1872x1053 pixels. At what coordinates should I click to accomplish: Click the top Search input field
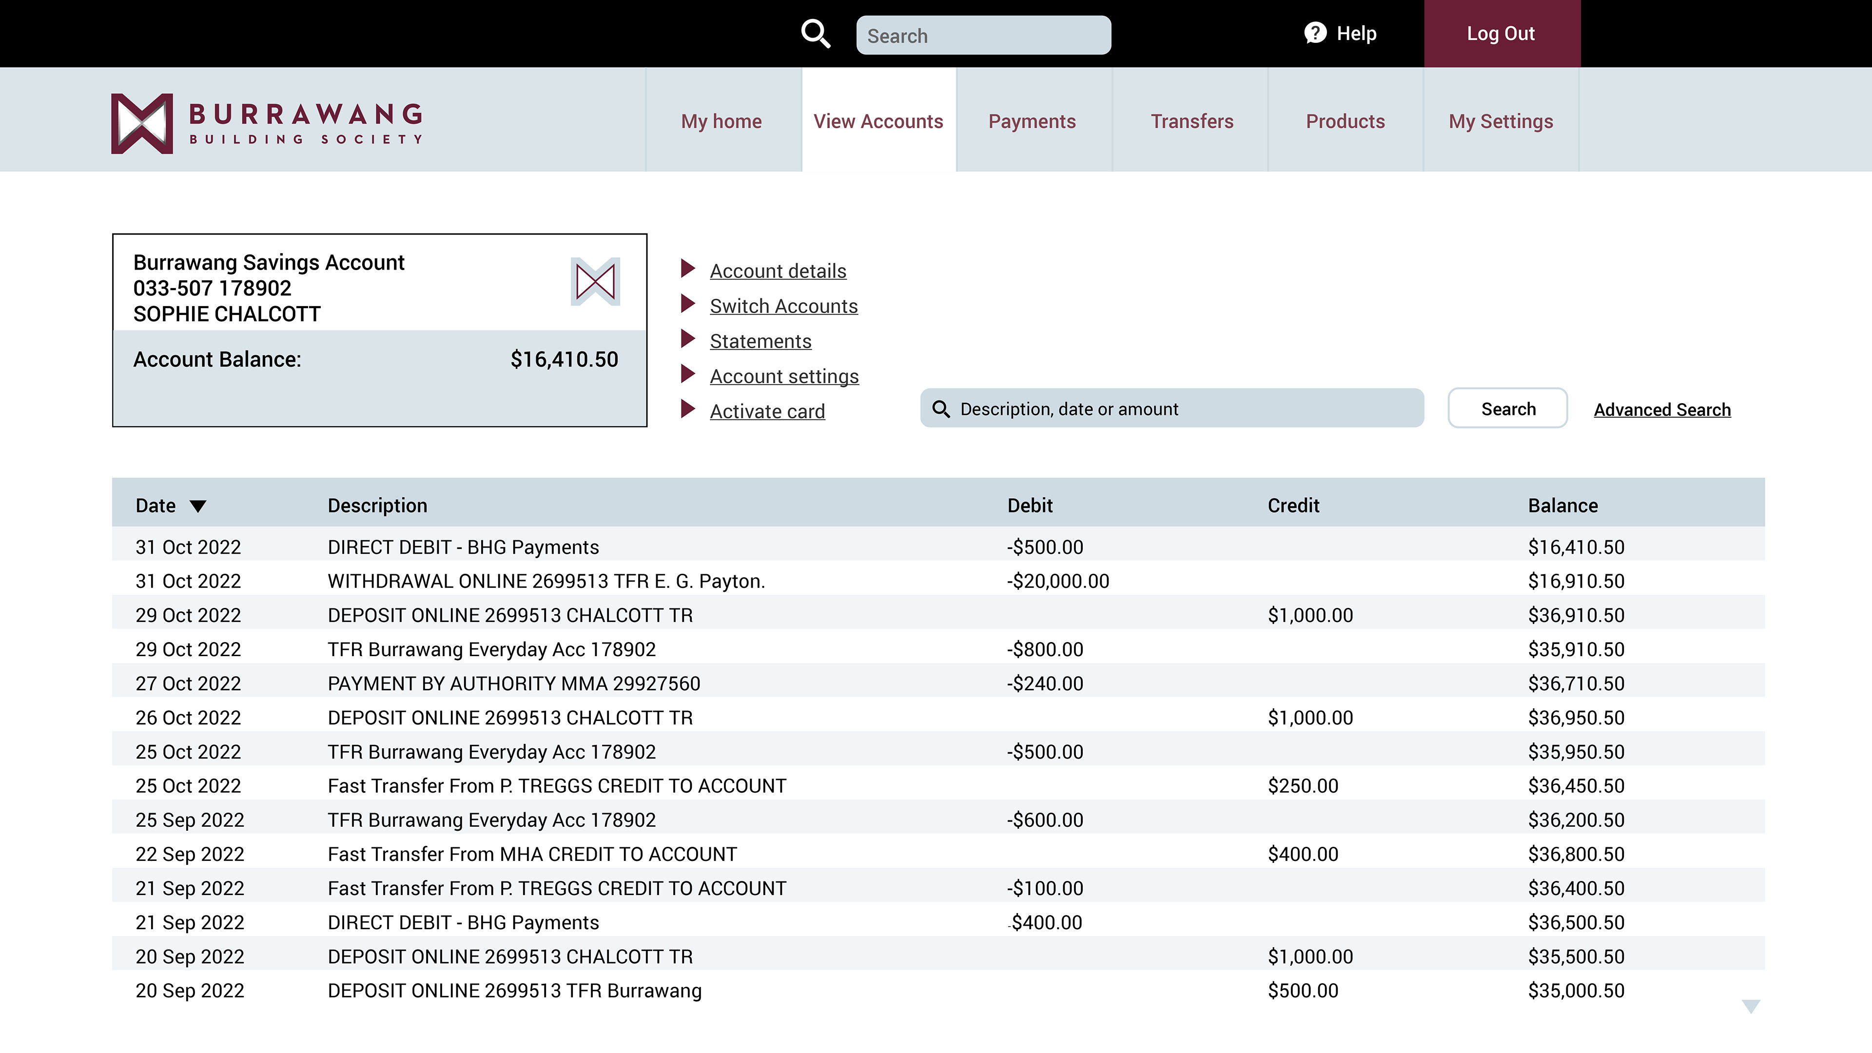point(983,36)
